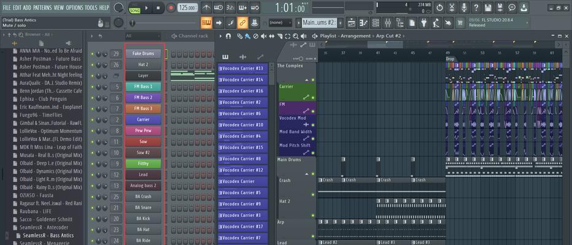Open the help question mark icon
572x245 pixels.
pos(476,7)
